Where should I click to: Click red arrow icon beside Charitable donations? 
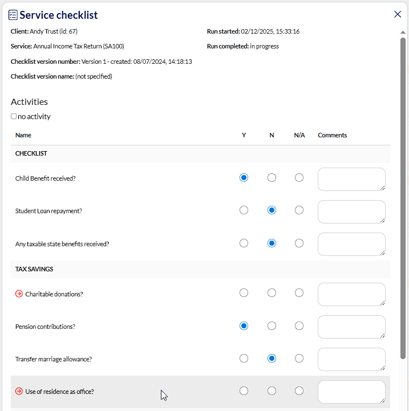(x=19, y=294)
